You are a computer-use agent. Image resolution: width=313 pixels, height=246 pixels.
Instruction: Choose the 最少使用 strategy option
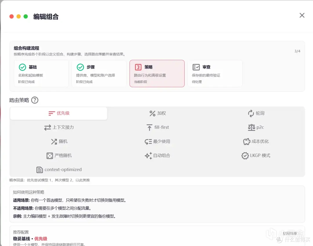pyautogui.click(x=157, y=142)
